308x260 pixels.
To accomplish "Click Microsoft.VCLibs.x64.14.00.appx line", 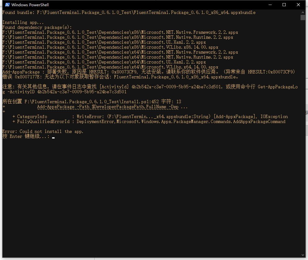I will (110, 67).
